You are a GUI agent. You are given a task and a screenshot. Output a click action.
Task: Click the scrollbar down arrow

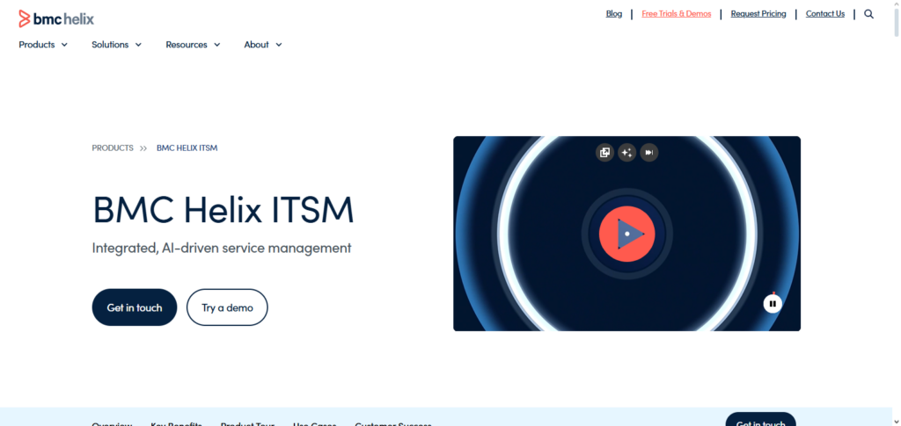click(x=897, y=422)
